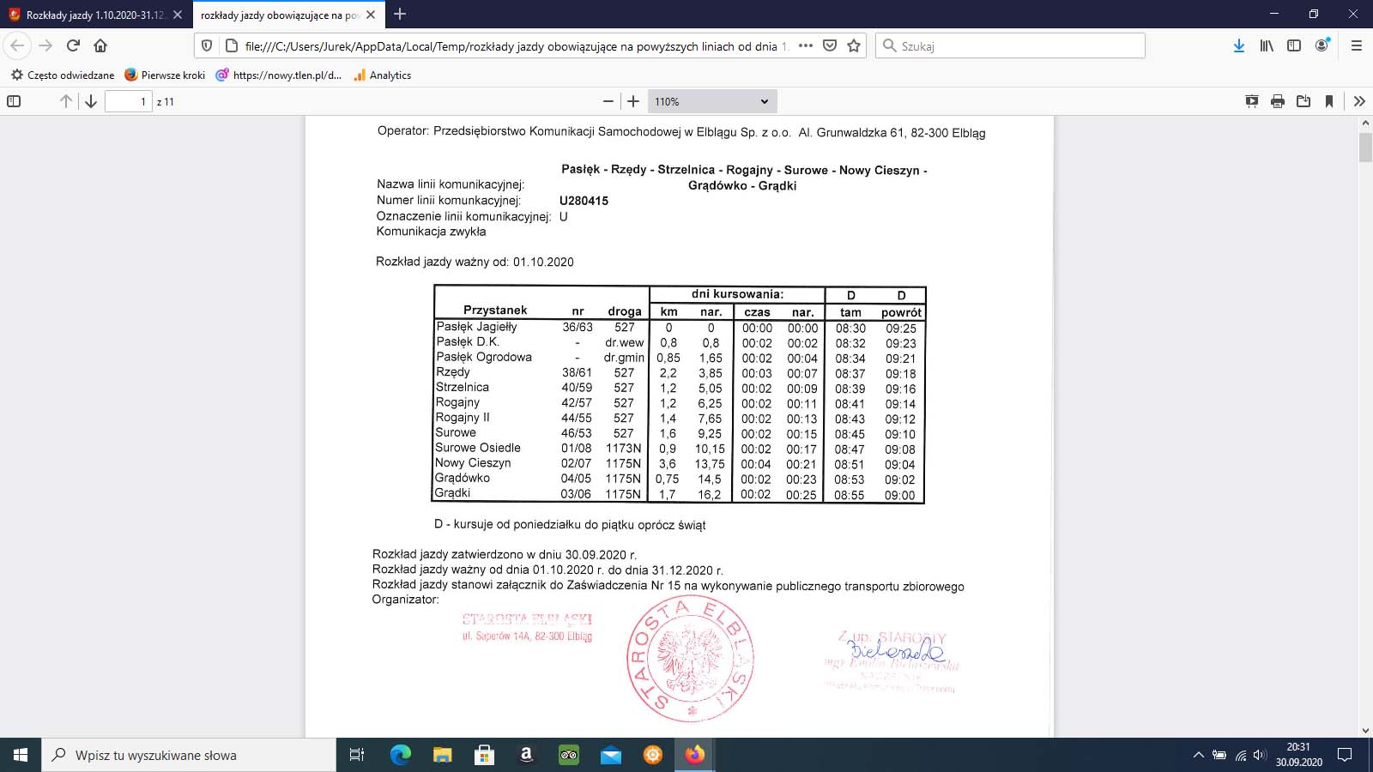Open a new browser tab
This screenshot has width=1373, height=772.
400,15
